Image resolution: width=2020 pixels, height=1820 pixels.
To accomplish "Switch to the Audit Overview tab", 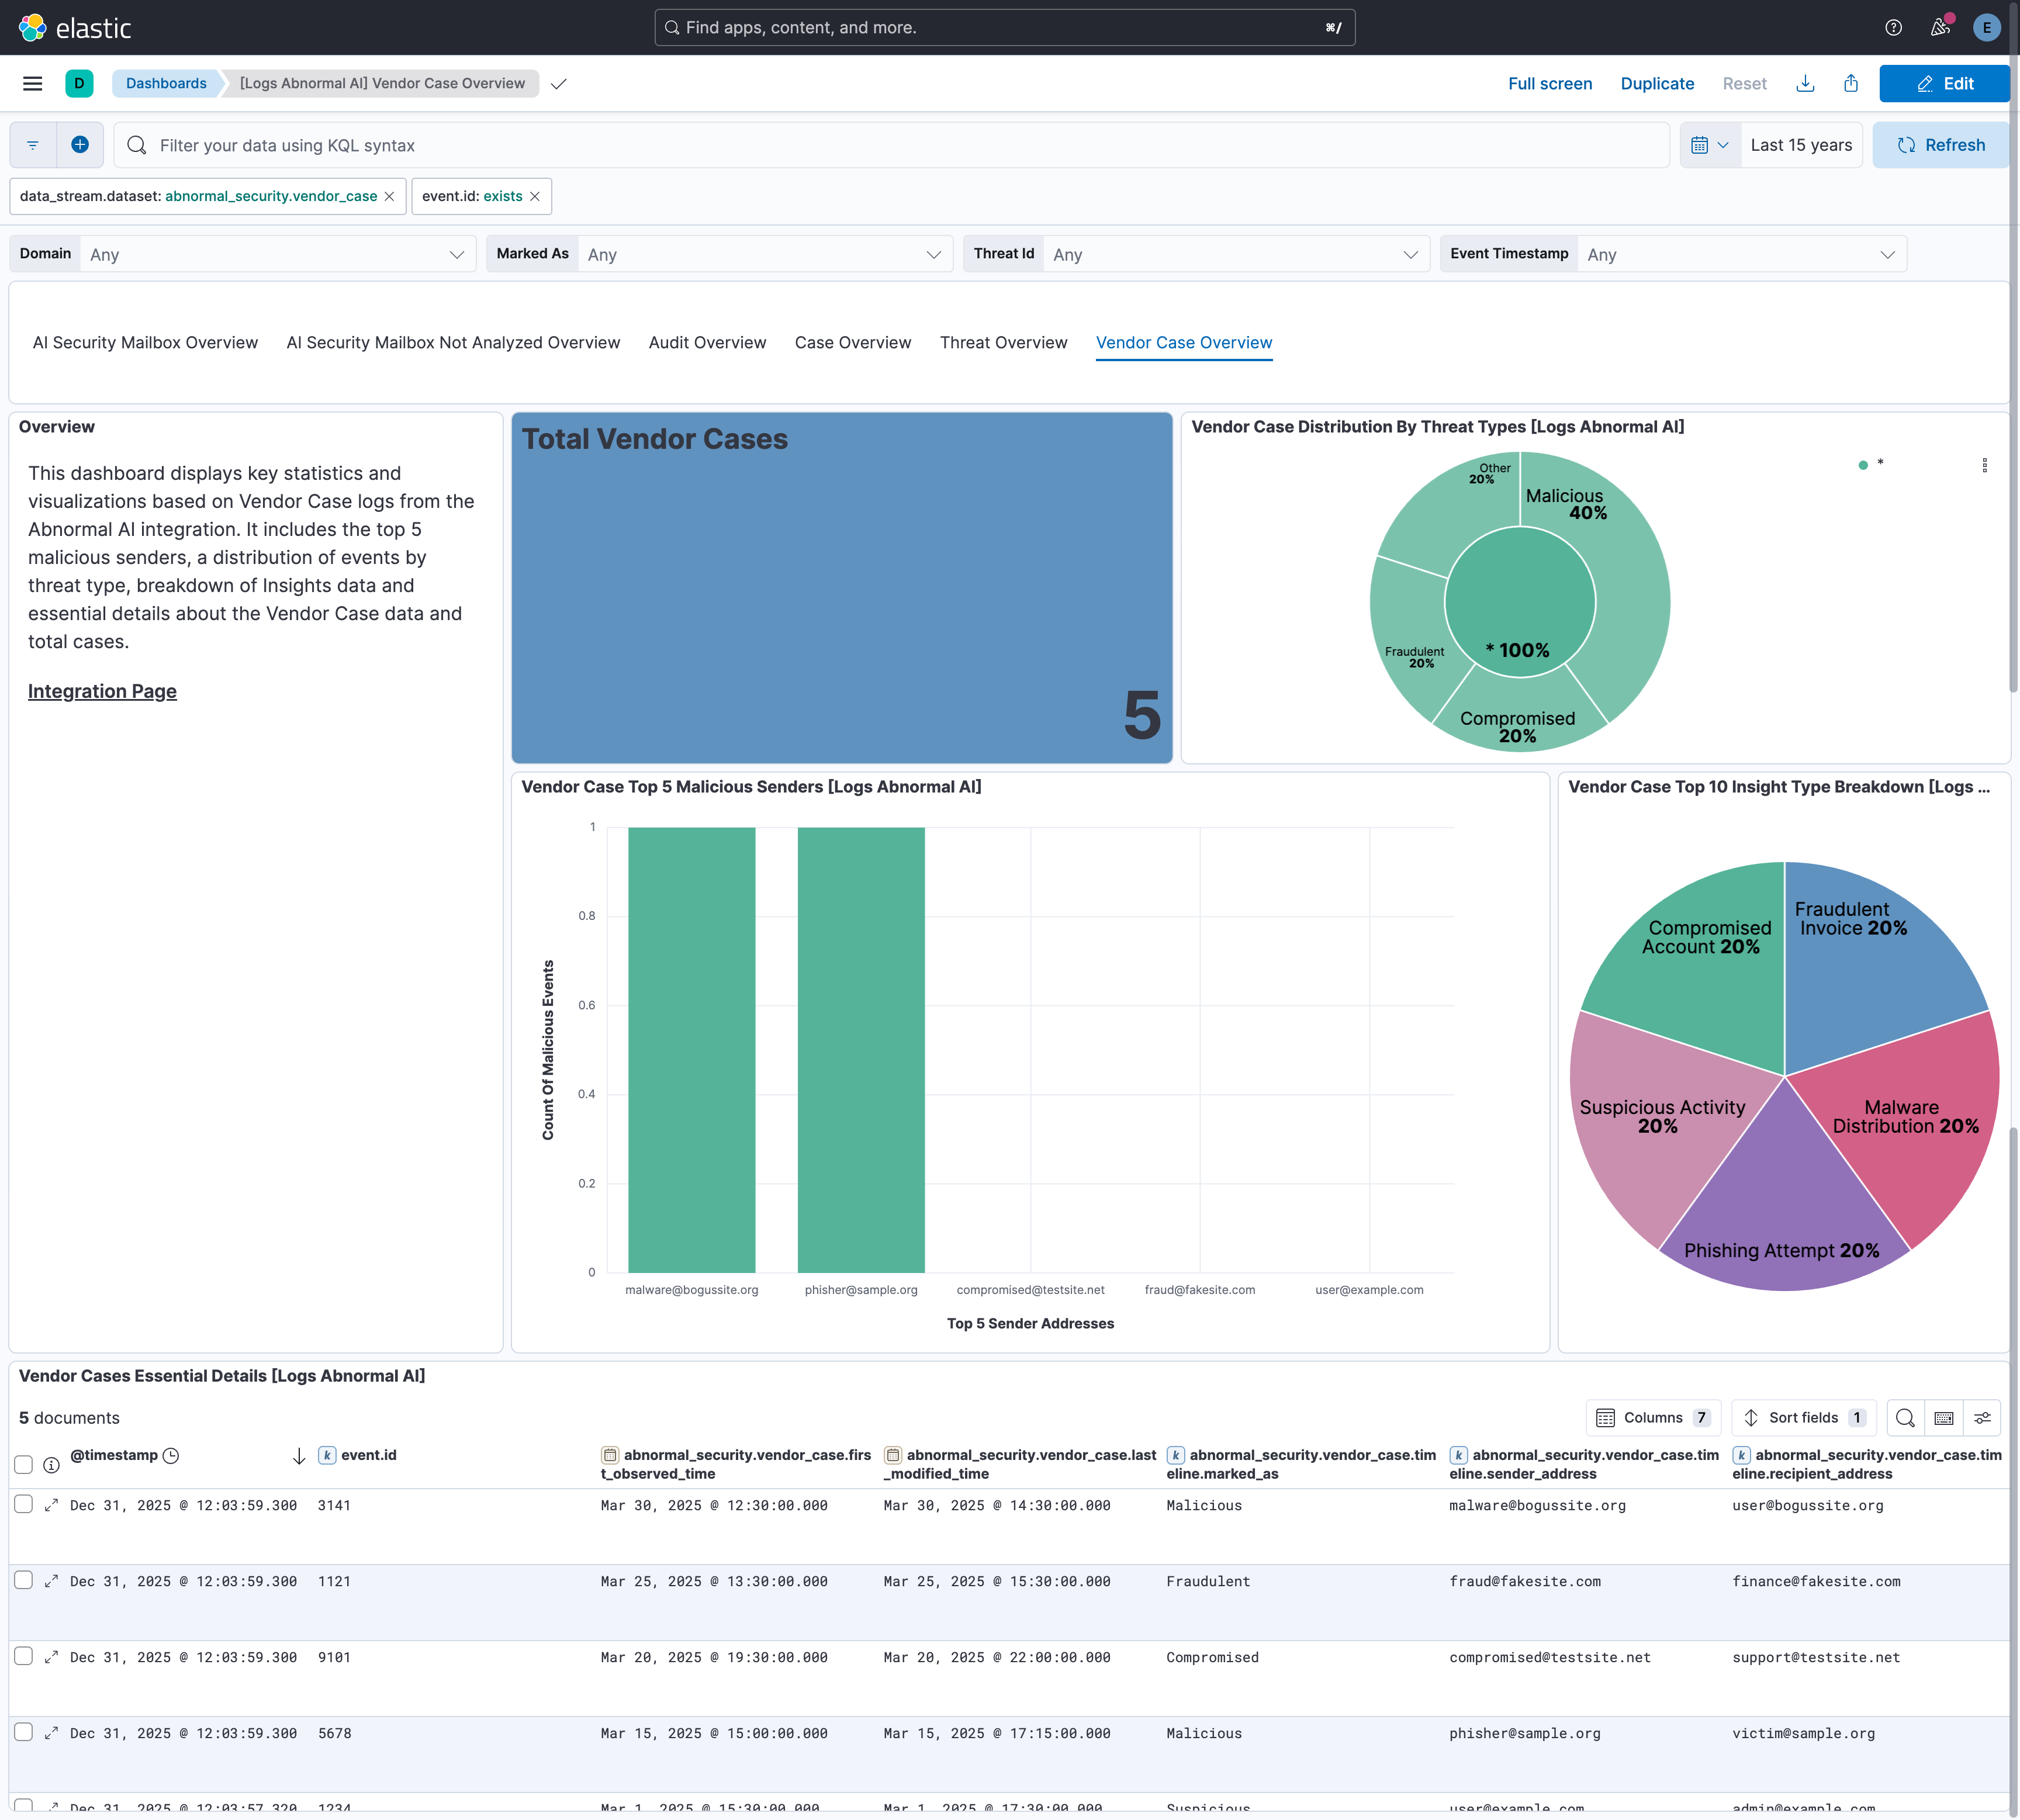I will [706, 342].
